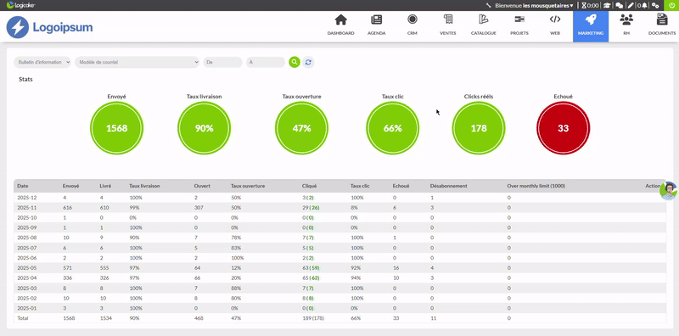The height and width of the screenshot is (336, 679).
Task: Click the Stats section heading
Action: [25, 79]
